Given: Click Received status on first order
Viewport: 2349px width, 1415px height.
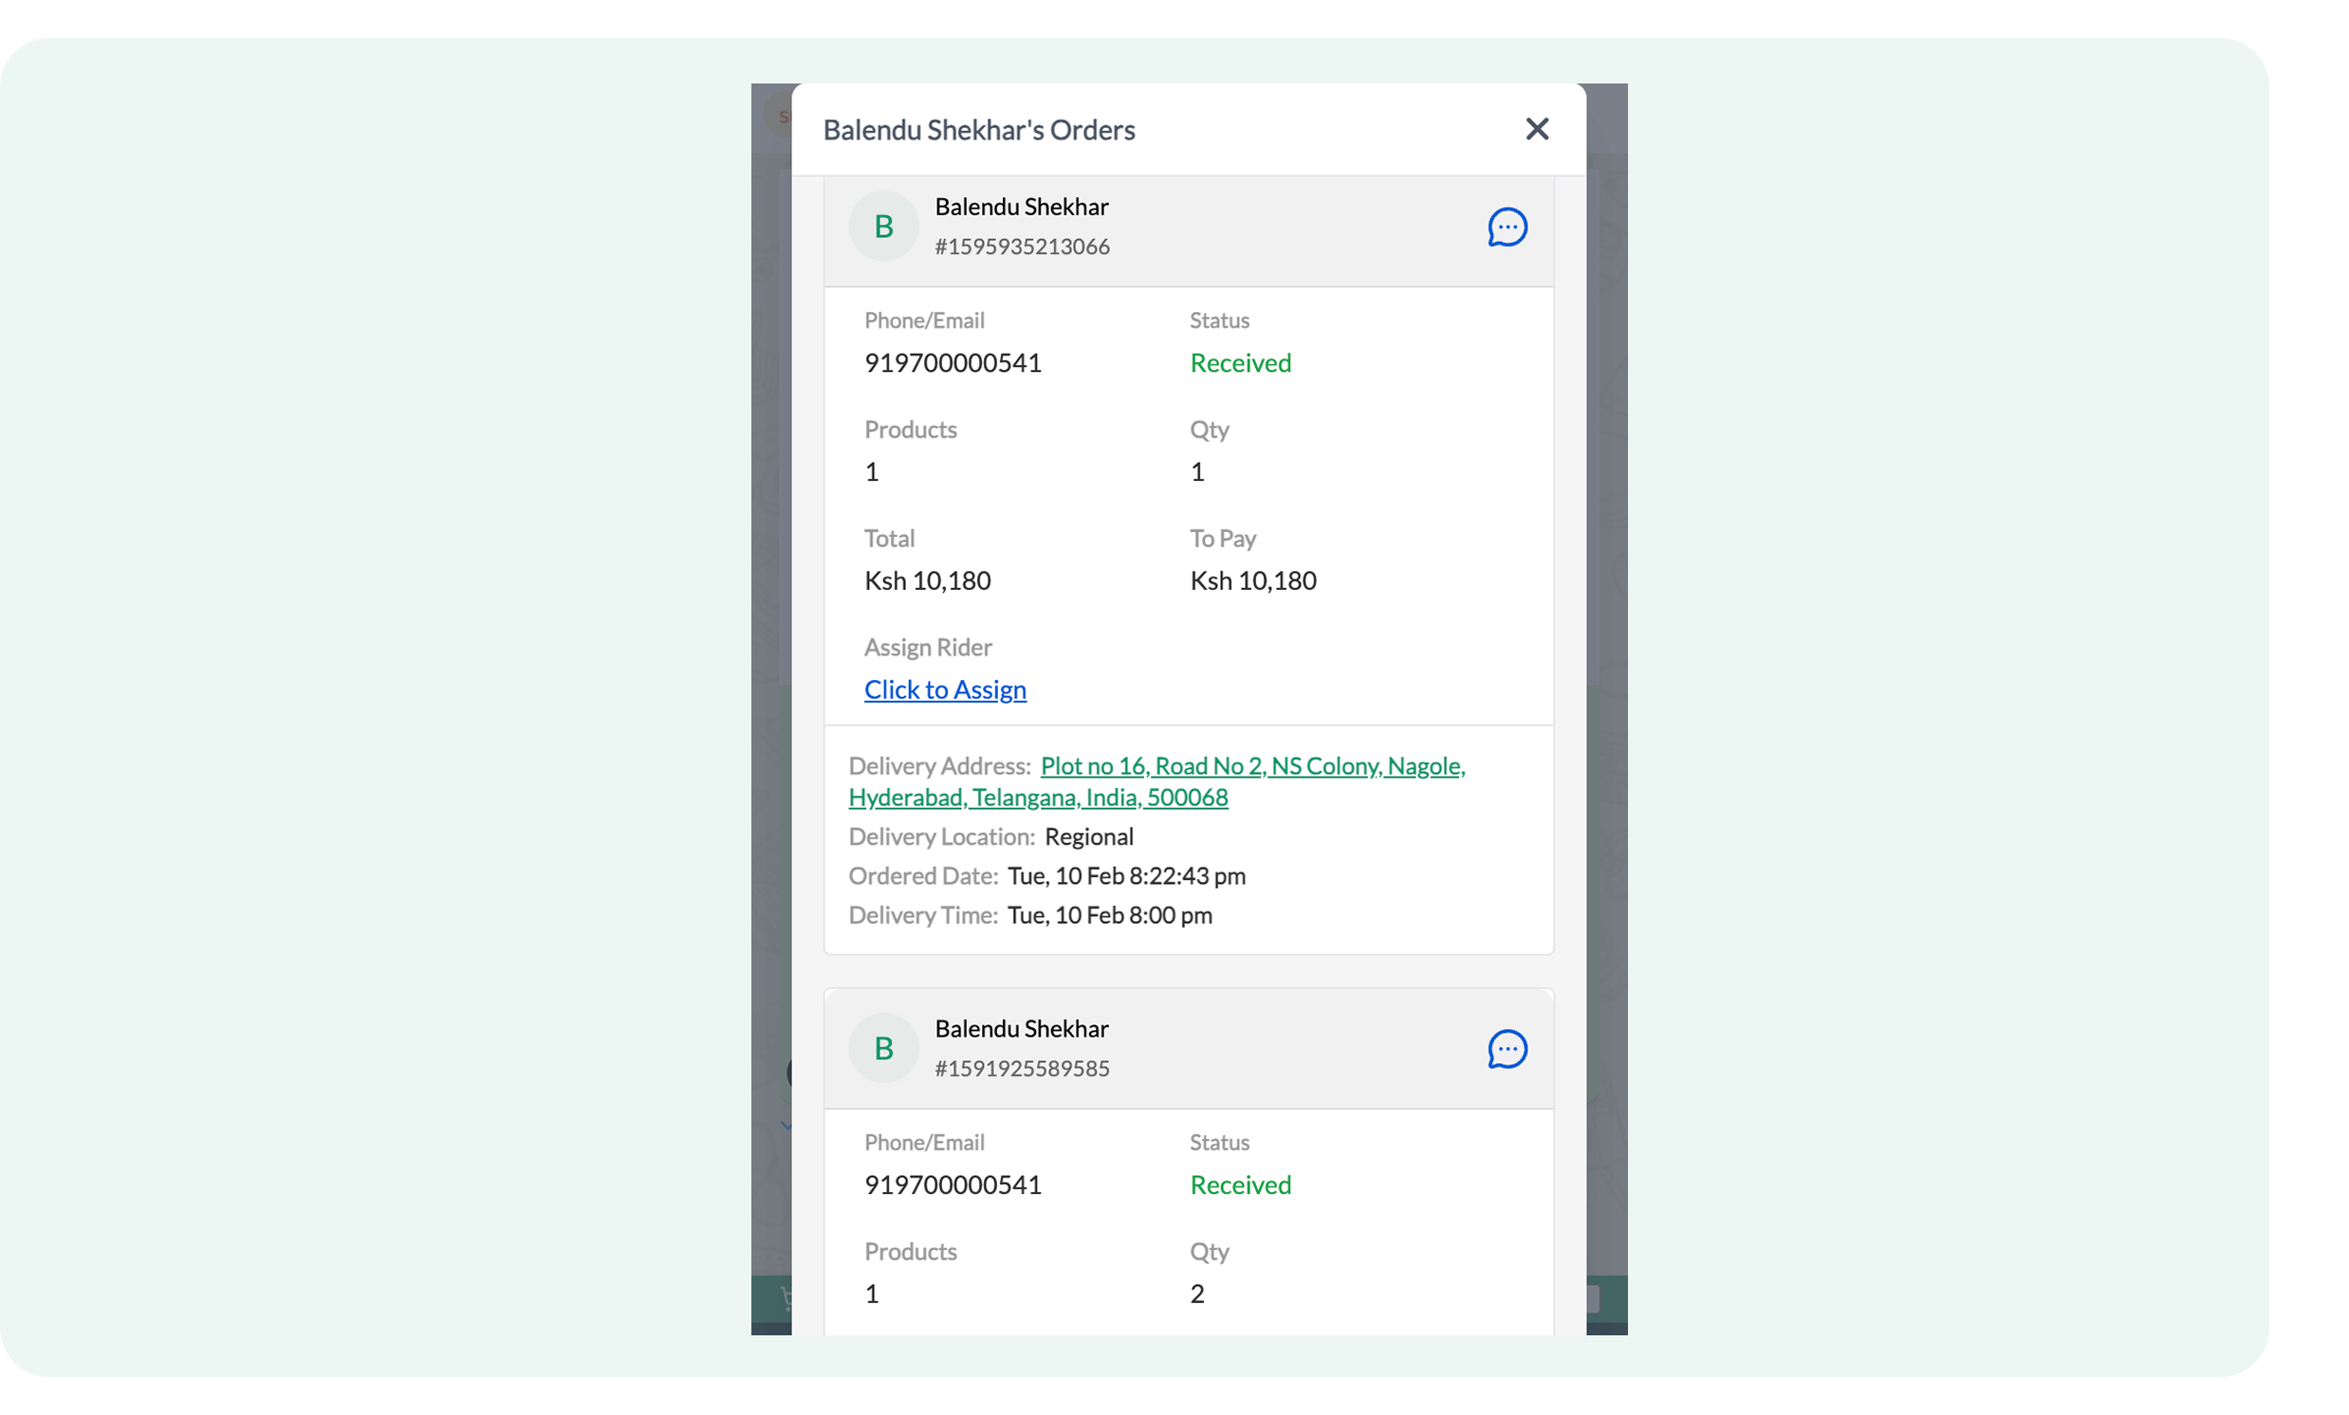Looking at the screenshot, I should 1239,363.
